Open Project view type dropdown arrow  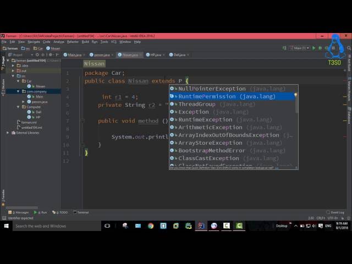pyautogui.click(x=32, y=55)
